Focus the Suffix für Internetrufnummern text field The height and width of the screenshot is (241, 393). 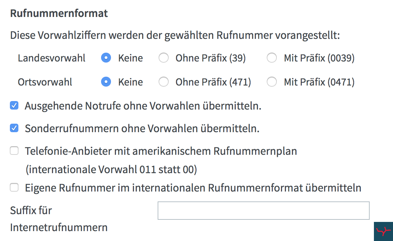pyautogui.click(x=263, y=211)
